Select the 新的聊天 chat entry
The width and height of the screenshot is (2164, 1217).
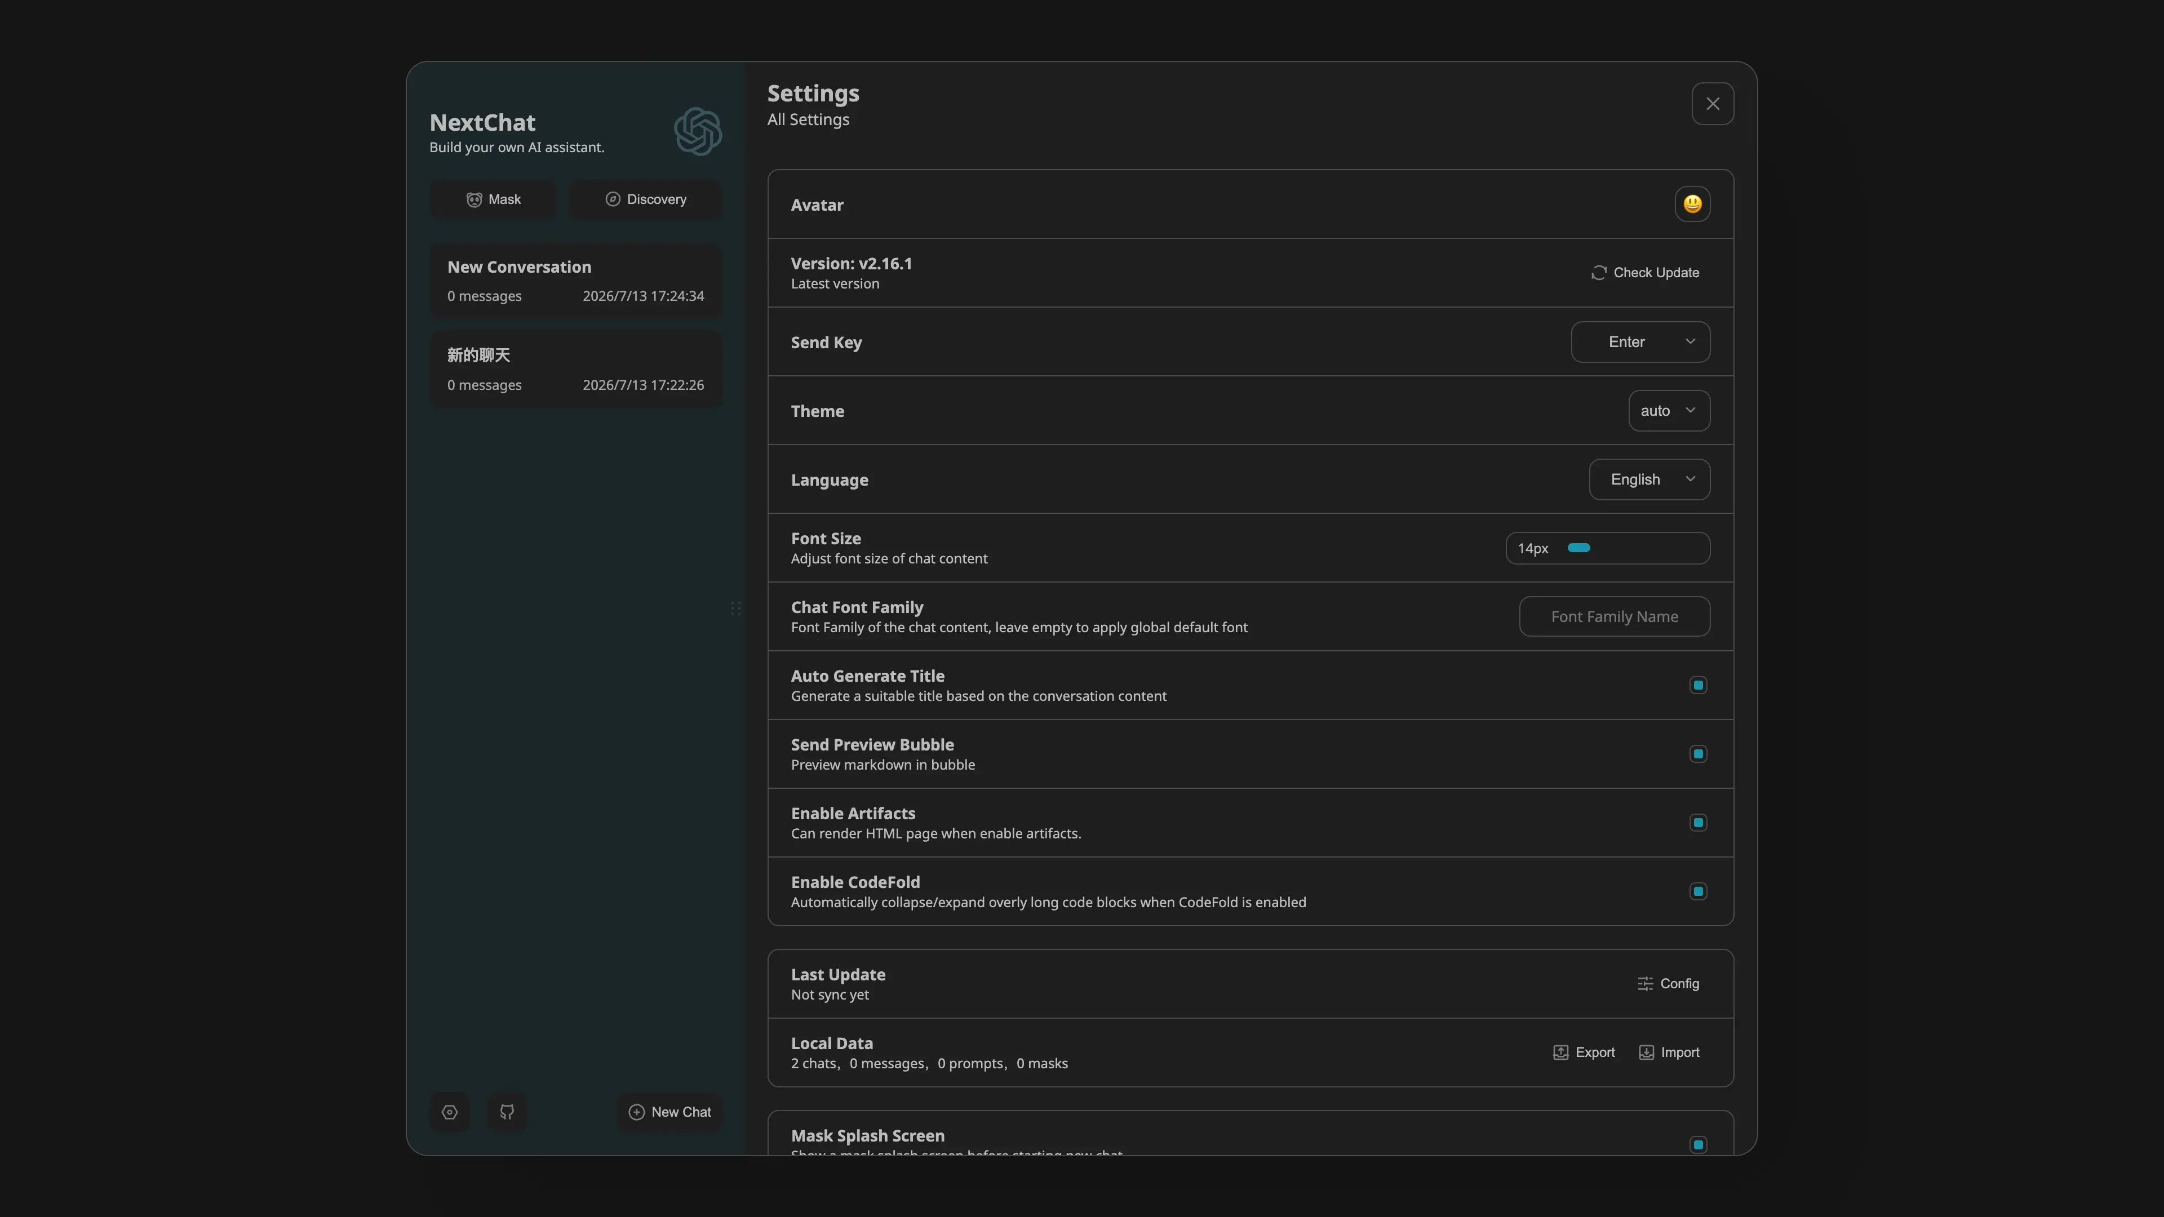575,370
